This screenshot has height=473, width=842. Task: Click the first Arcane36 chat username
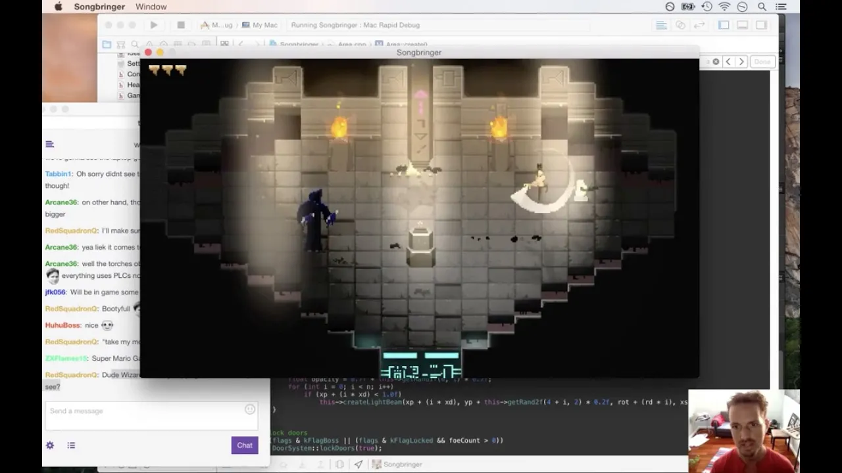(61, 202)
